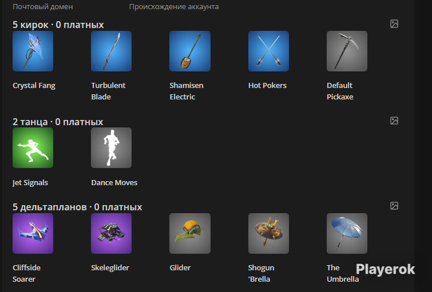Open the default Glider image

point(190,233)
